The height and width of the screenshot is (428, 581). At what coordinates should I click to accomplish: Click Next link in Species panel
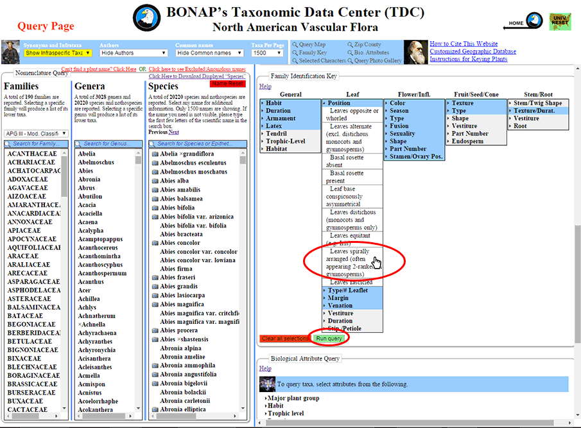pos(174,132)
